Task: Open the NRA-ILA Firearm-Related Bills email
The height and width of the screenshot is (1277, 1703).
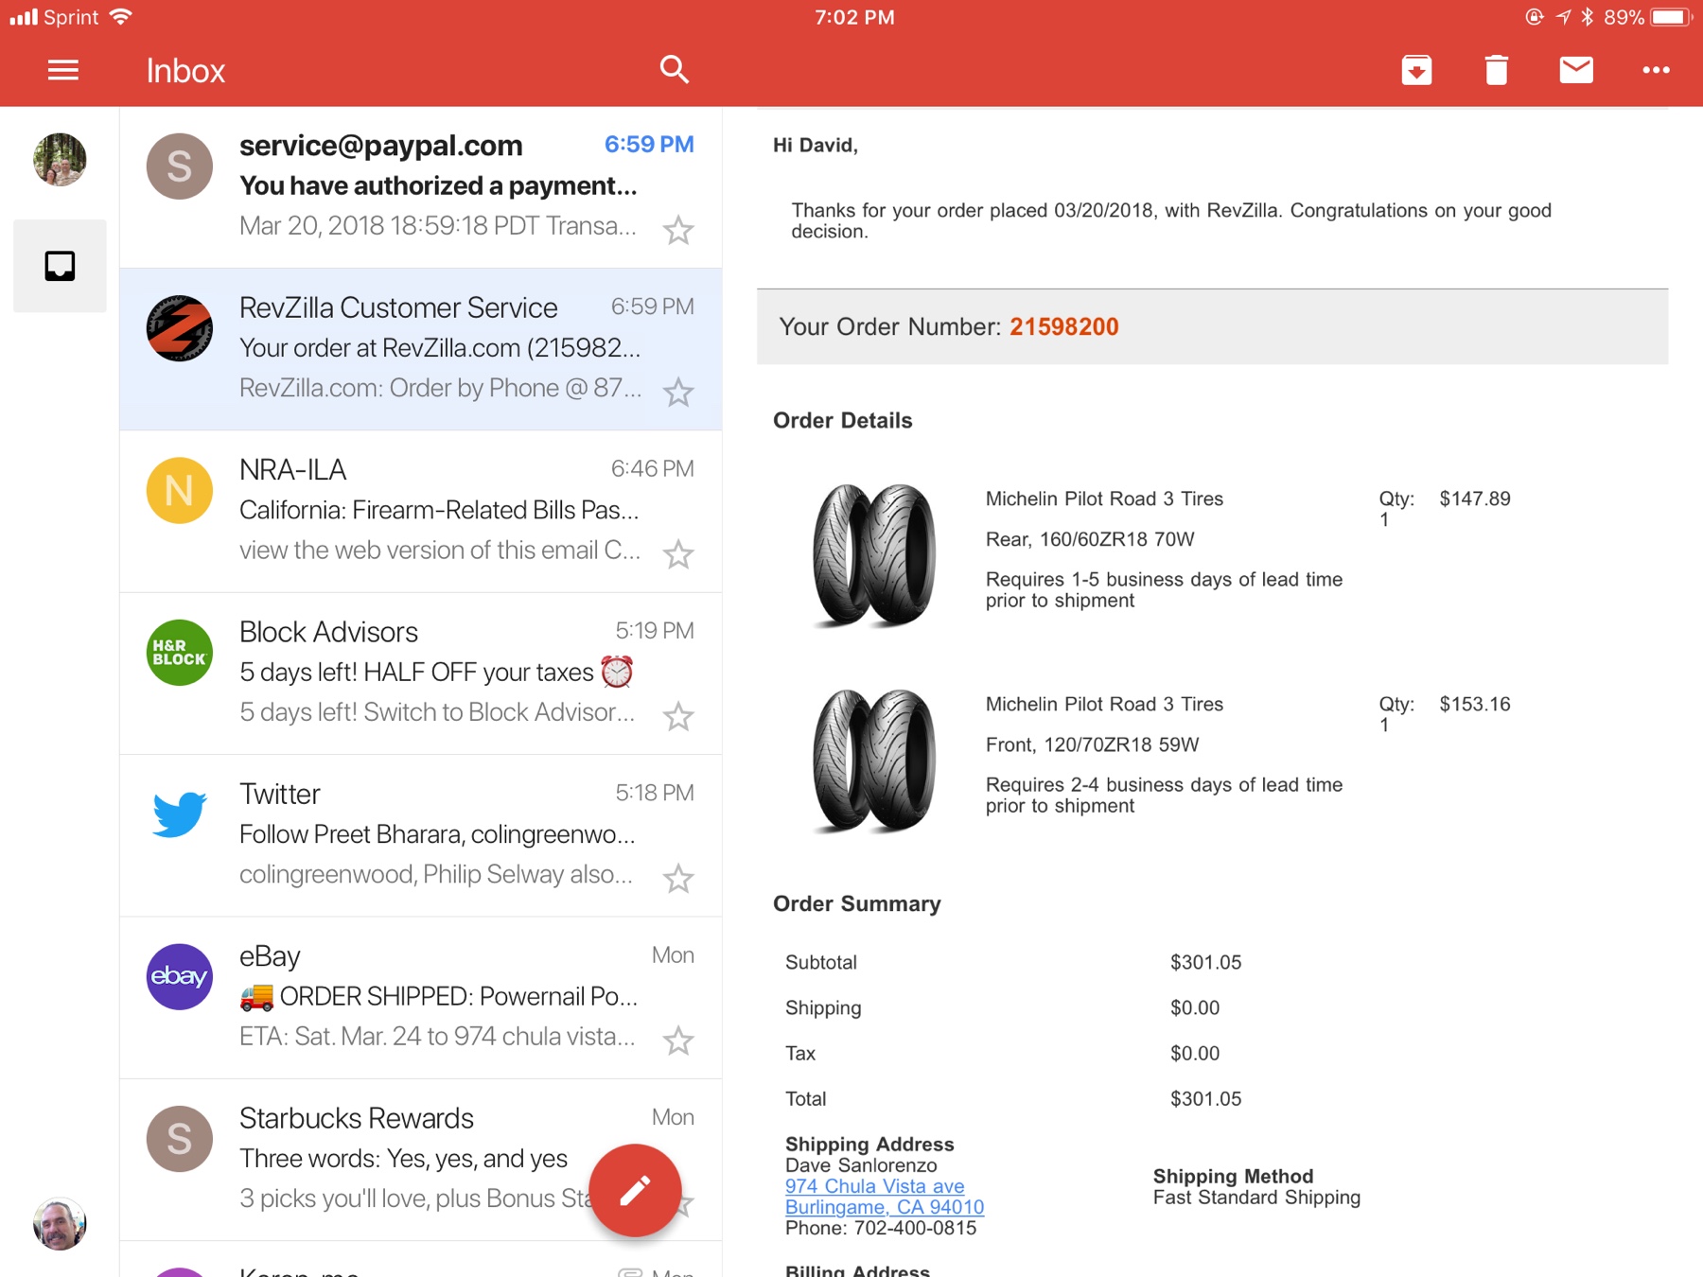Action: pos(421,512)
